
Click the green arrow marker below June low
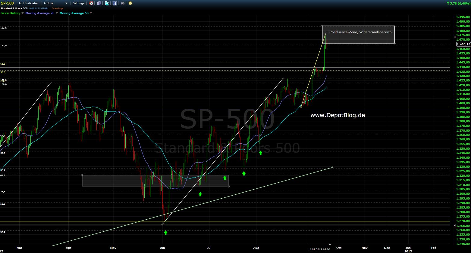click(x=165, y=232)
